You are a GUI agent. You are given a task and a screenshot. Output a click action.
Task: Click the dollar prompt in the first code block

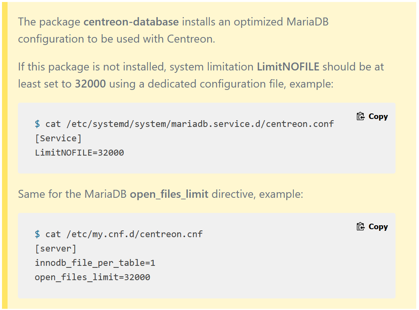click(37, 124)
